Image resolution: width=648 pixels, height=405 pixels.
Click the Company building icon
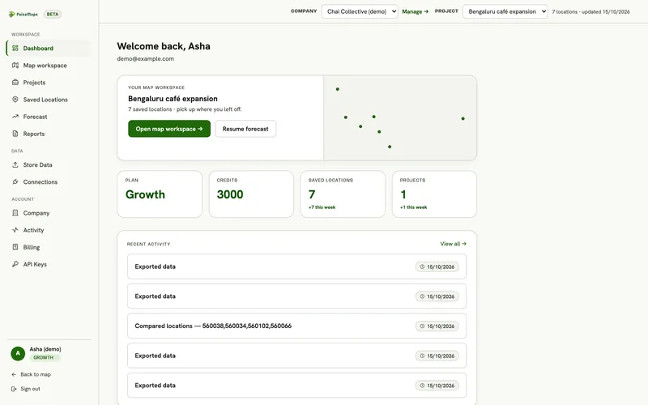(15, 213)
